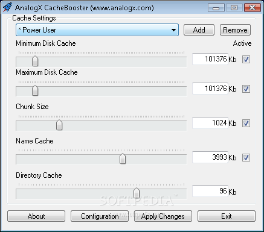Click the Minimum Disk Cache label
The height and width of the screenshot is (232, 264).
click(x=46, y=43)
